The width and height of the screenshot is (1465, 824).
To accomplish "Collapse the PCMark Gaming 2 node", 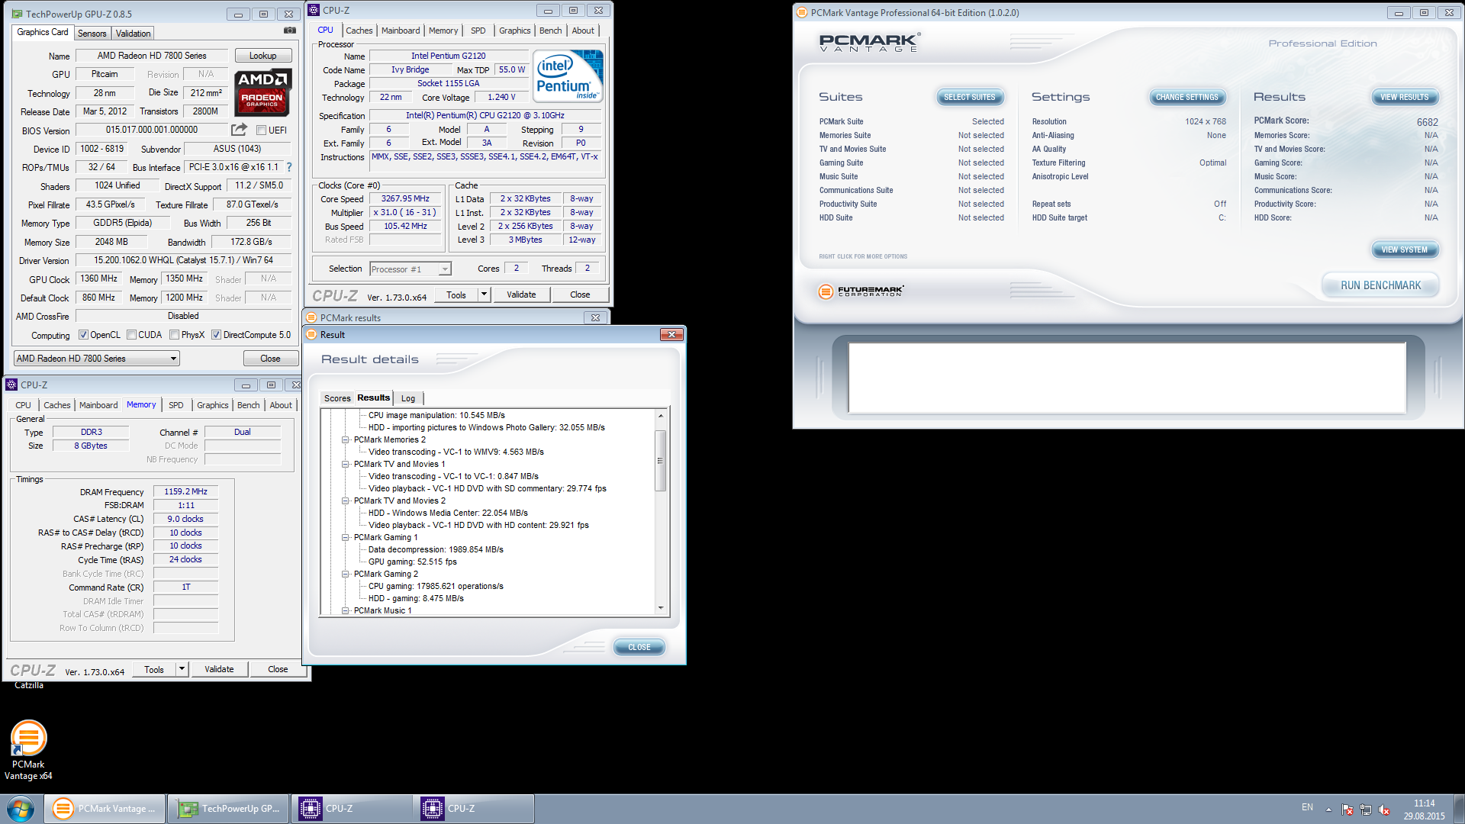I will coord(345,575).
